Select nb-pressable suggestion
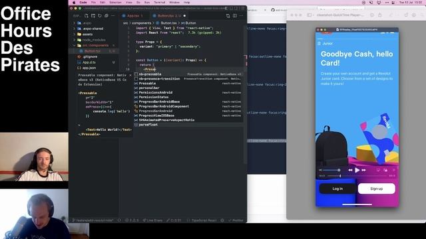Screen dimensions: 426x239 tap(188, 74)
